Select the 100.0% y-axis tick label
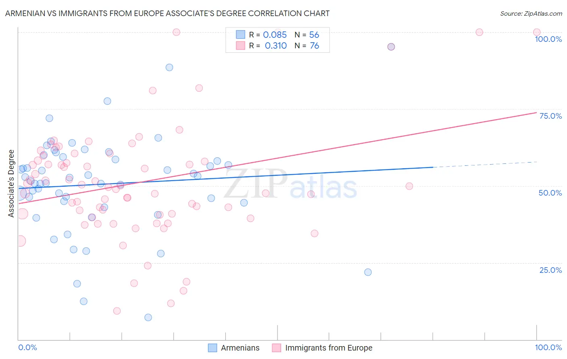The image size is (567, 359). 548,39
